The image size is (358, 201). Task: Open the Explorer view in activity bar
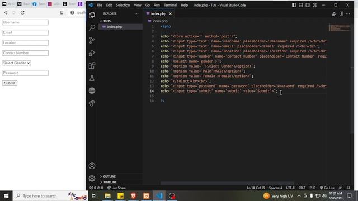pyautogui.click(x=92, y=15)
